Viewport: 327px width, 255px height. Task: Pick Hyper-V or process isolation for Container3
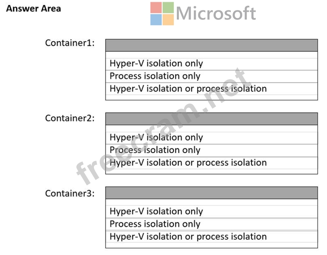pos(188,236)
